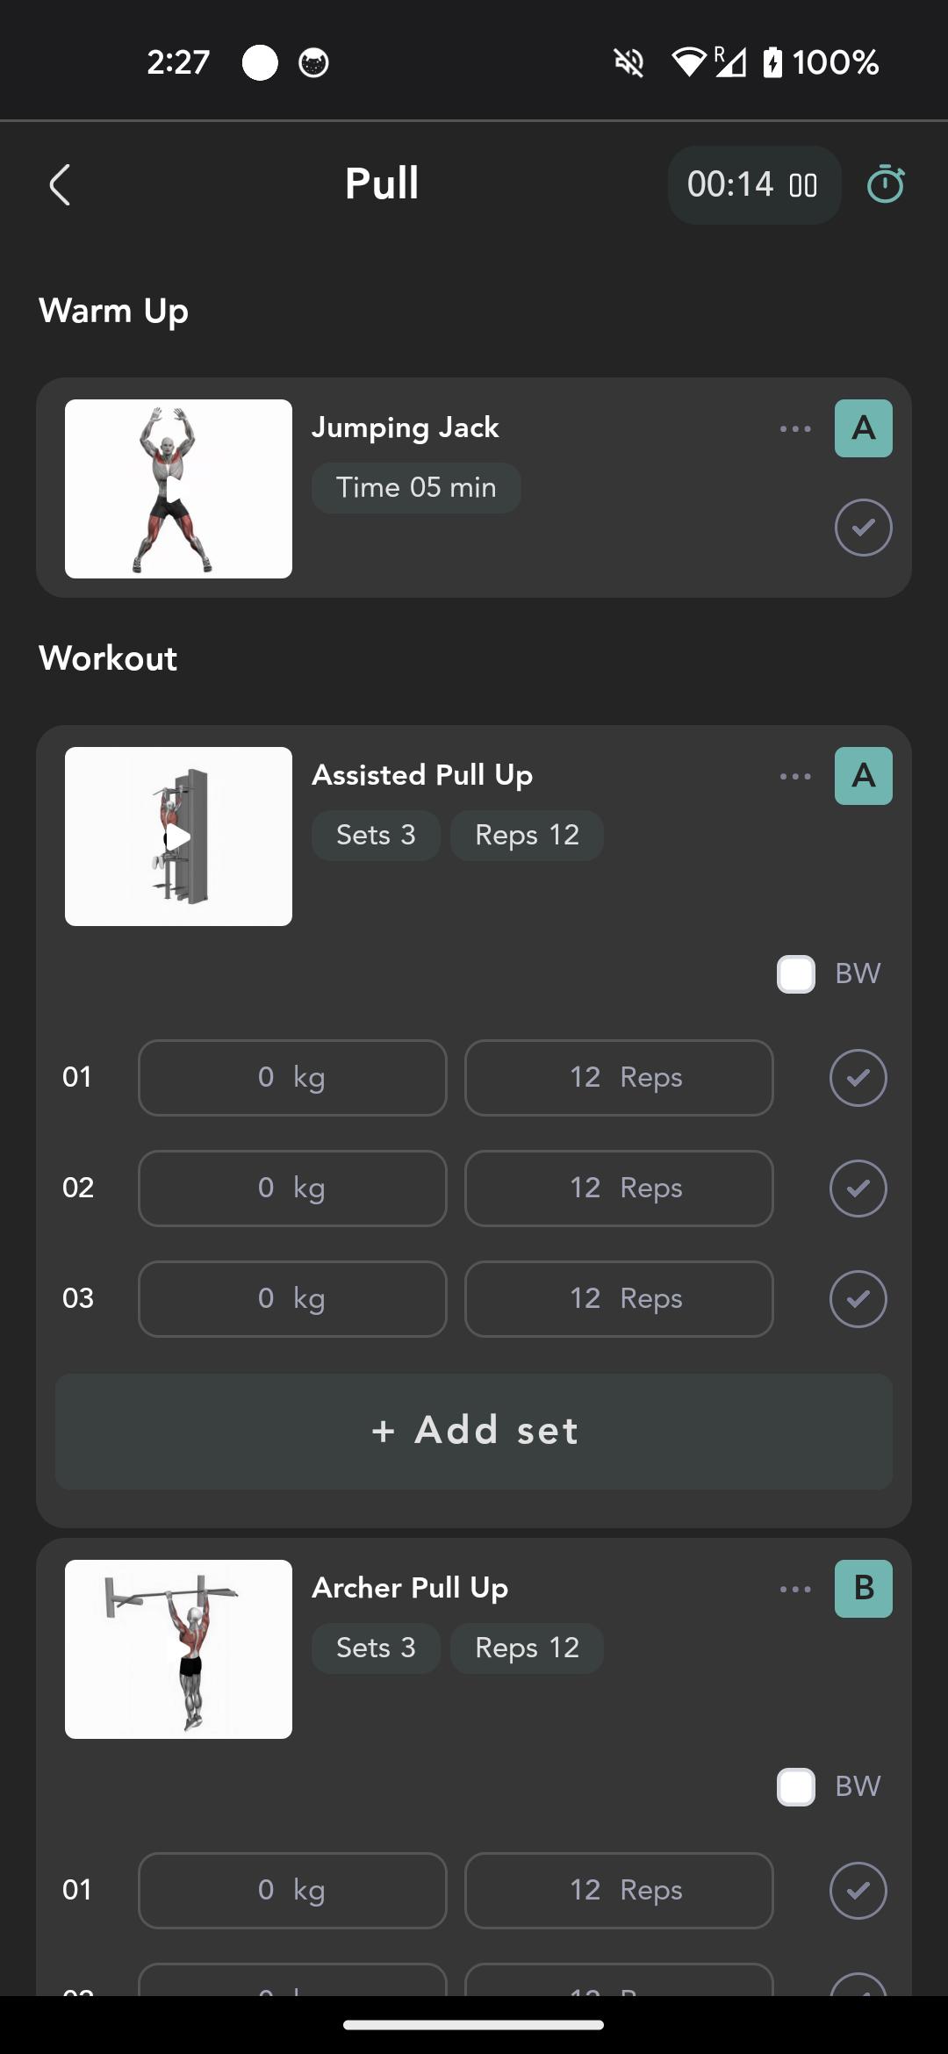Image resolution: width=948 pixels, height=2054 pixels.
Task: Enable BW checkbox for Archer Pull Up
Action: pos(796,1787)
